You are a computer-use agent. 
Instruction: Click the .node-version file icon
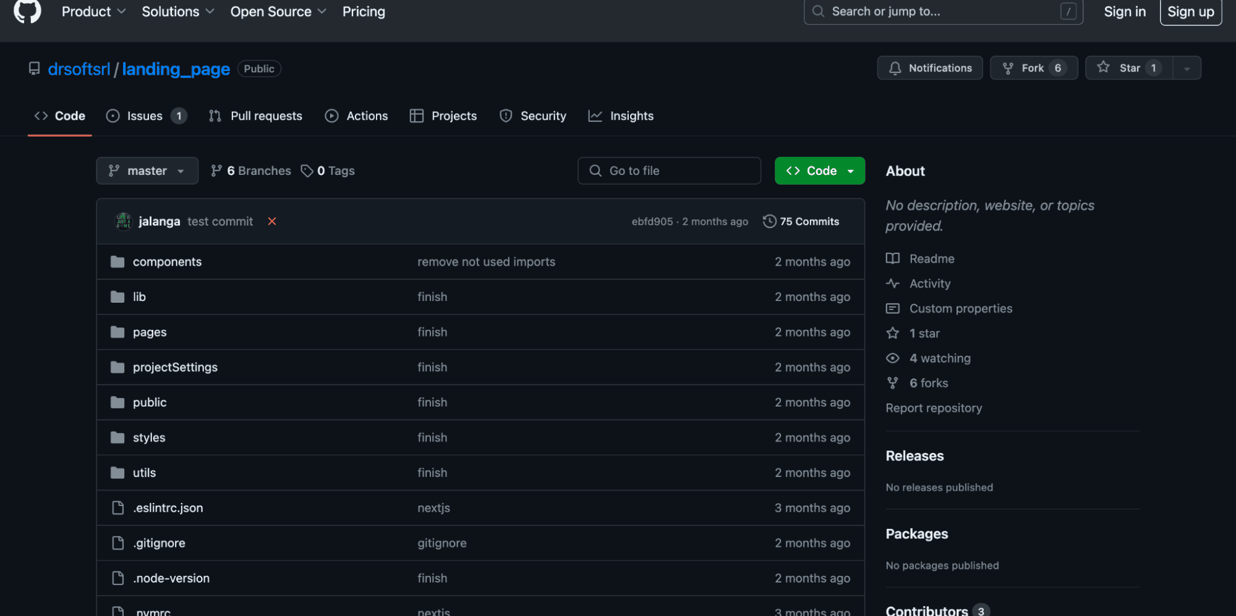[x=117, y=578]
